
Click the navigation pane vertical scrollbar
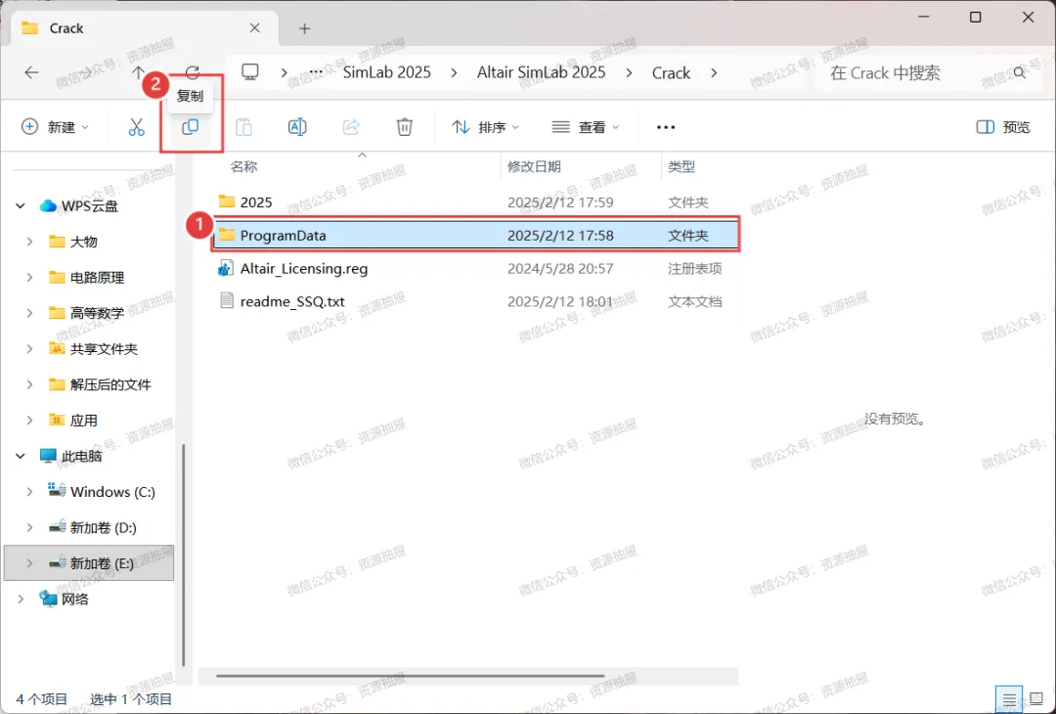[183, 556]
